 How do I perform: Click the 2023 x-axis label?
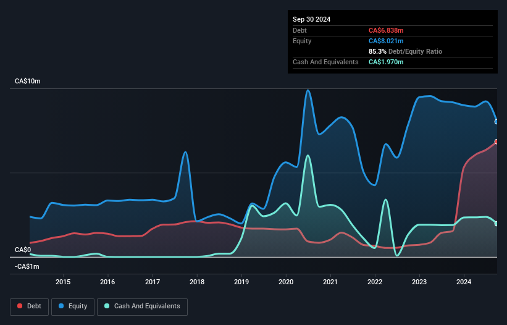(x=419, y=282)
